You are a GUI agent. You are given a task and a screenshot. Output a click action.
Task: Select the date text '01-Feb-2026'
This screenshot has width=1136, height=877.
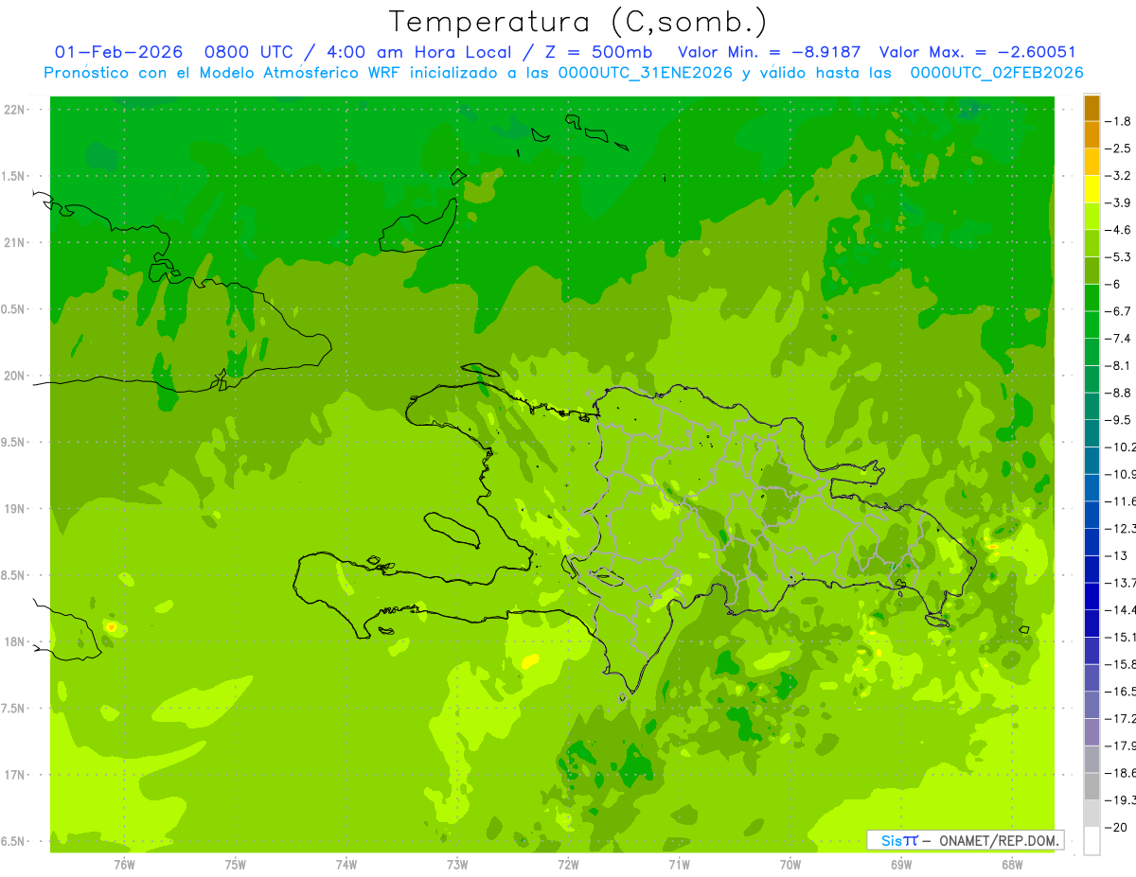click(x=118, y=52)
